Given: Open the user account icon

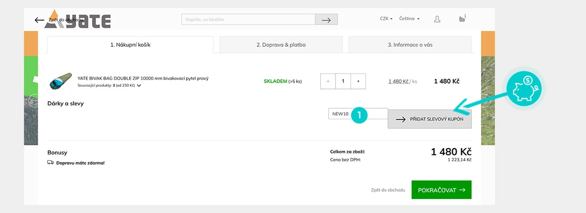Looking at the screenshot, I should tap(437, 19).
